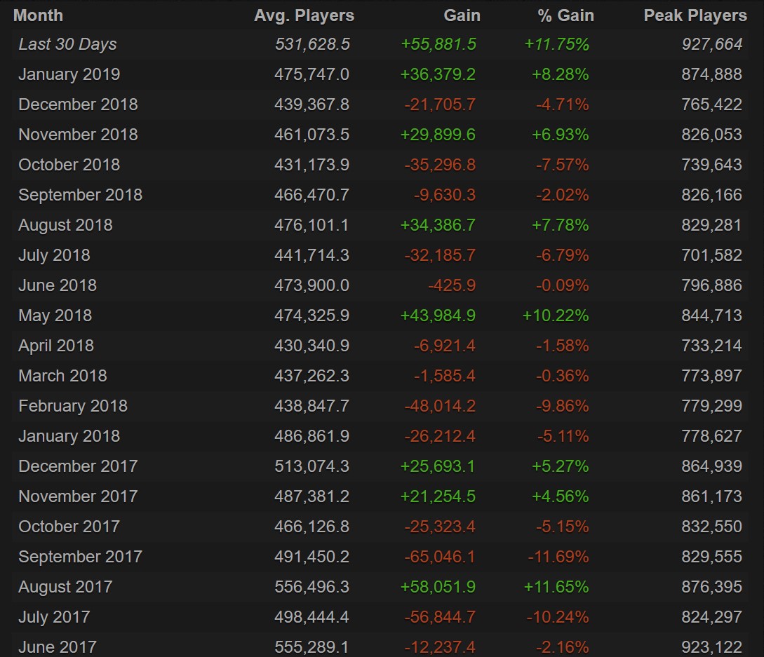The width and height of the screenshot is (764, 657).
Task: Click the 927,664 peak players value
Action: (711, 44)
